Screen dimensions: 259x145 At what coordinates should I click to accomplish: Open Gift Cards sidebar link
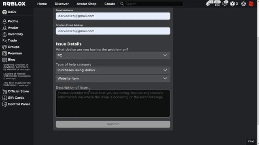tap(16, 97)
